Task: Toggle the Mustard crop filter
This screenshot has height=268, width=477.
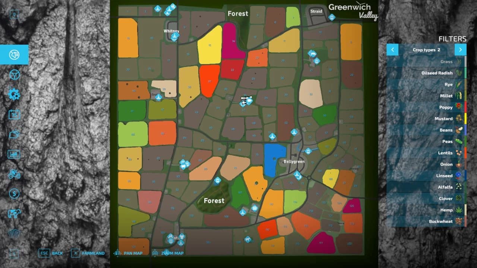Action: point(426,119)
